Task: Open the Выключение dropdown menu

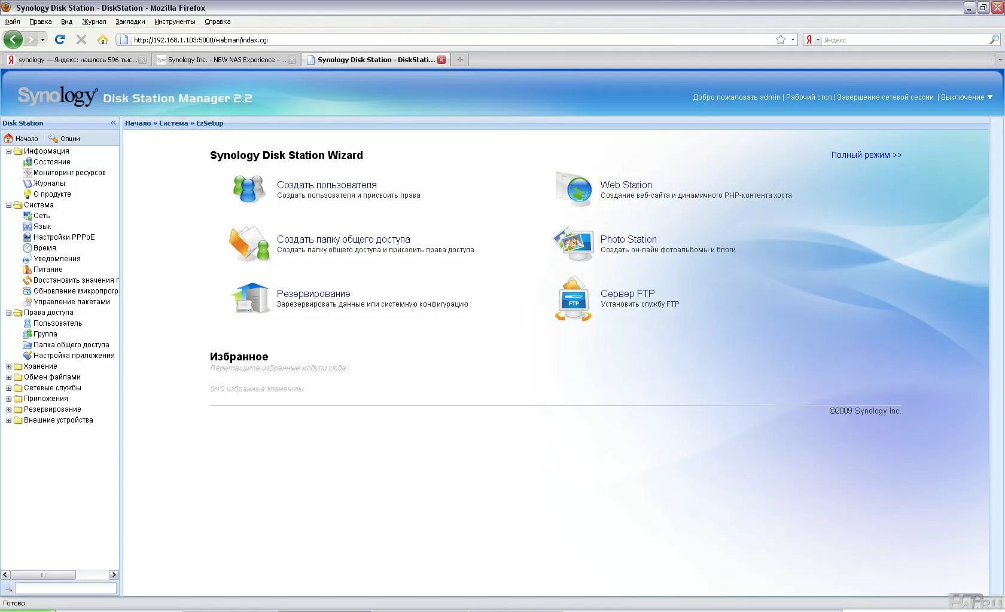Action: [966, 97]
